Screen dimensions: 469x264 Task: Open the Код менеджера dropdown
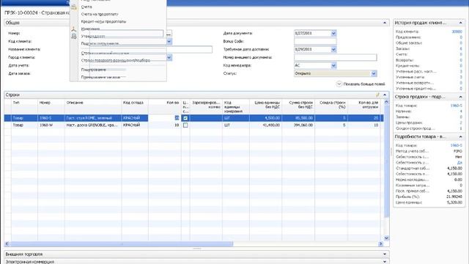coord(334,65)
